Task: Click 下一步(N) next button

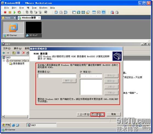Action: [x=98, y=115]
